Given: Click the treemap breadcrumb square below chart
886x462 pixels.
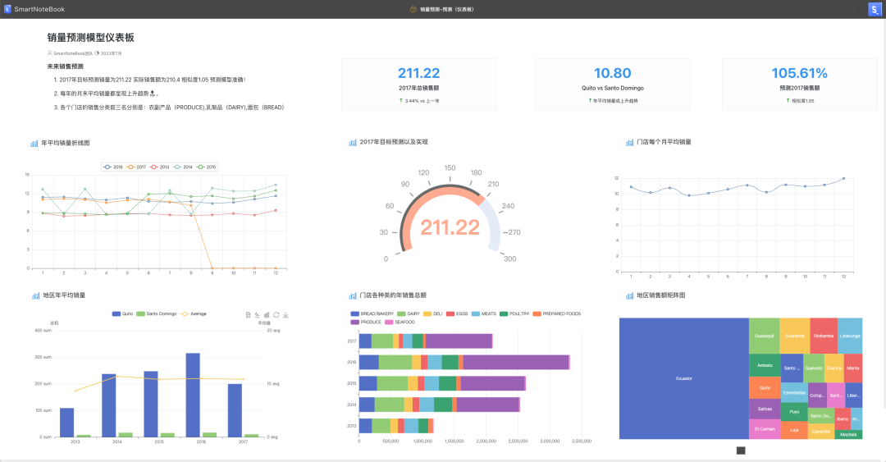Looking at the screenshot, I should 741,451.
